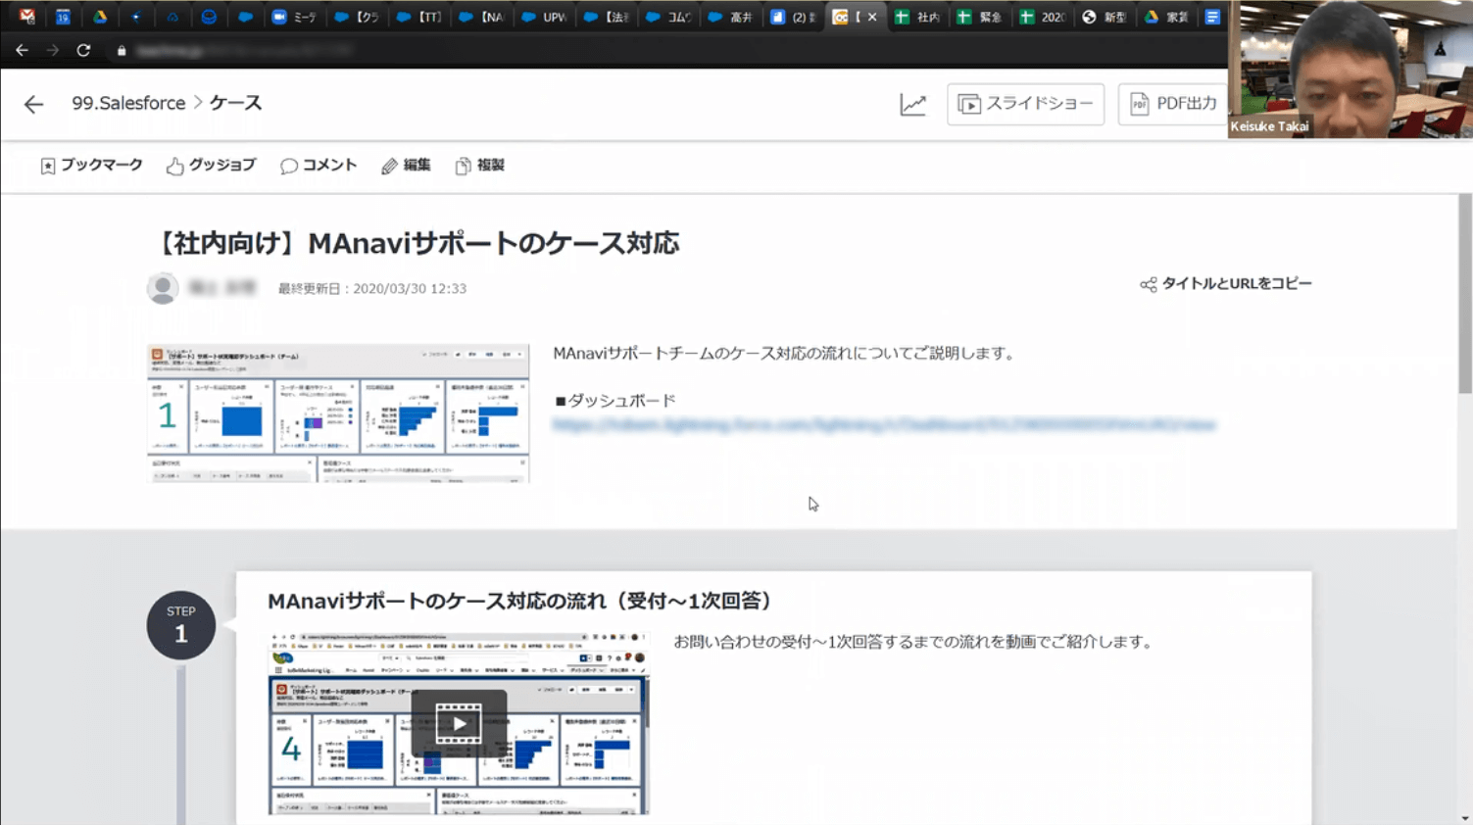Switch to the 【法 Salesforce tab

(x=606, y=17)
